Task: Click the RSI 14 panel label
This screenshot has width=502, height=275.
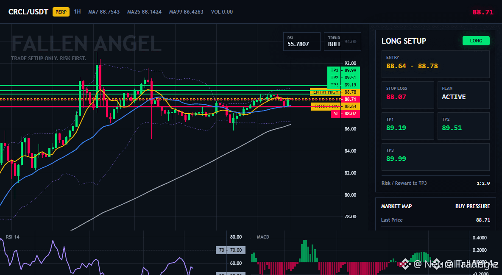Action: (12, 237)
